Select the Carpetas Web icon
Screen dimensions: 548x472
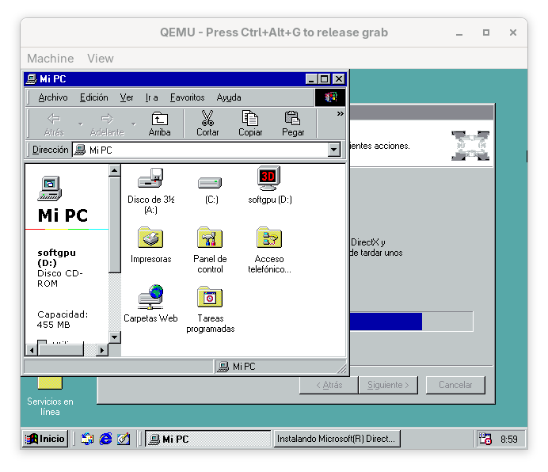pos(150,298)
